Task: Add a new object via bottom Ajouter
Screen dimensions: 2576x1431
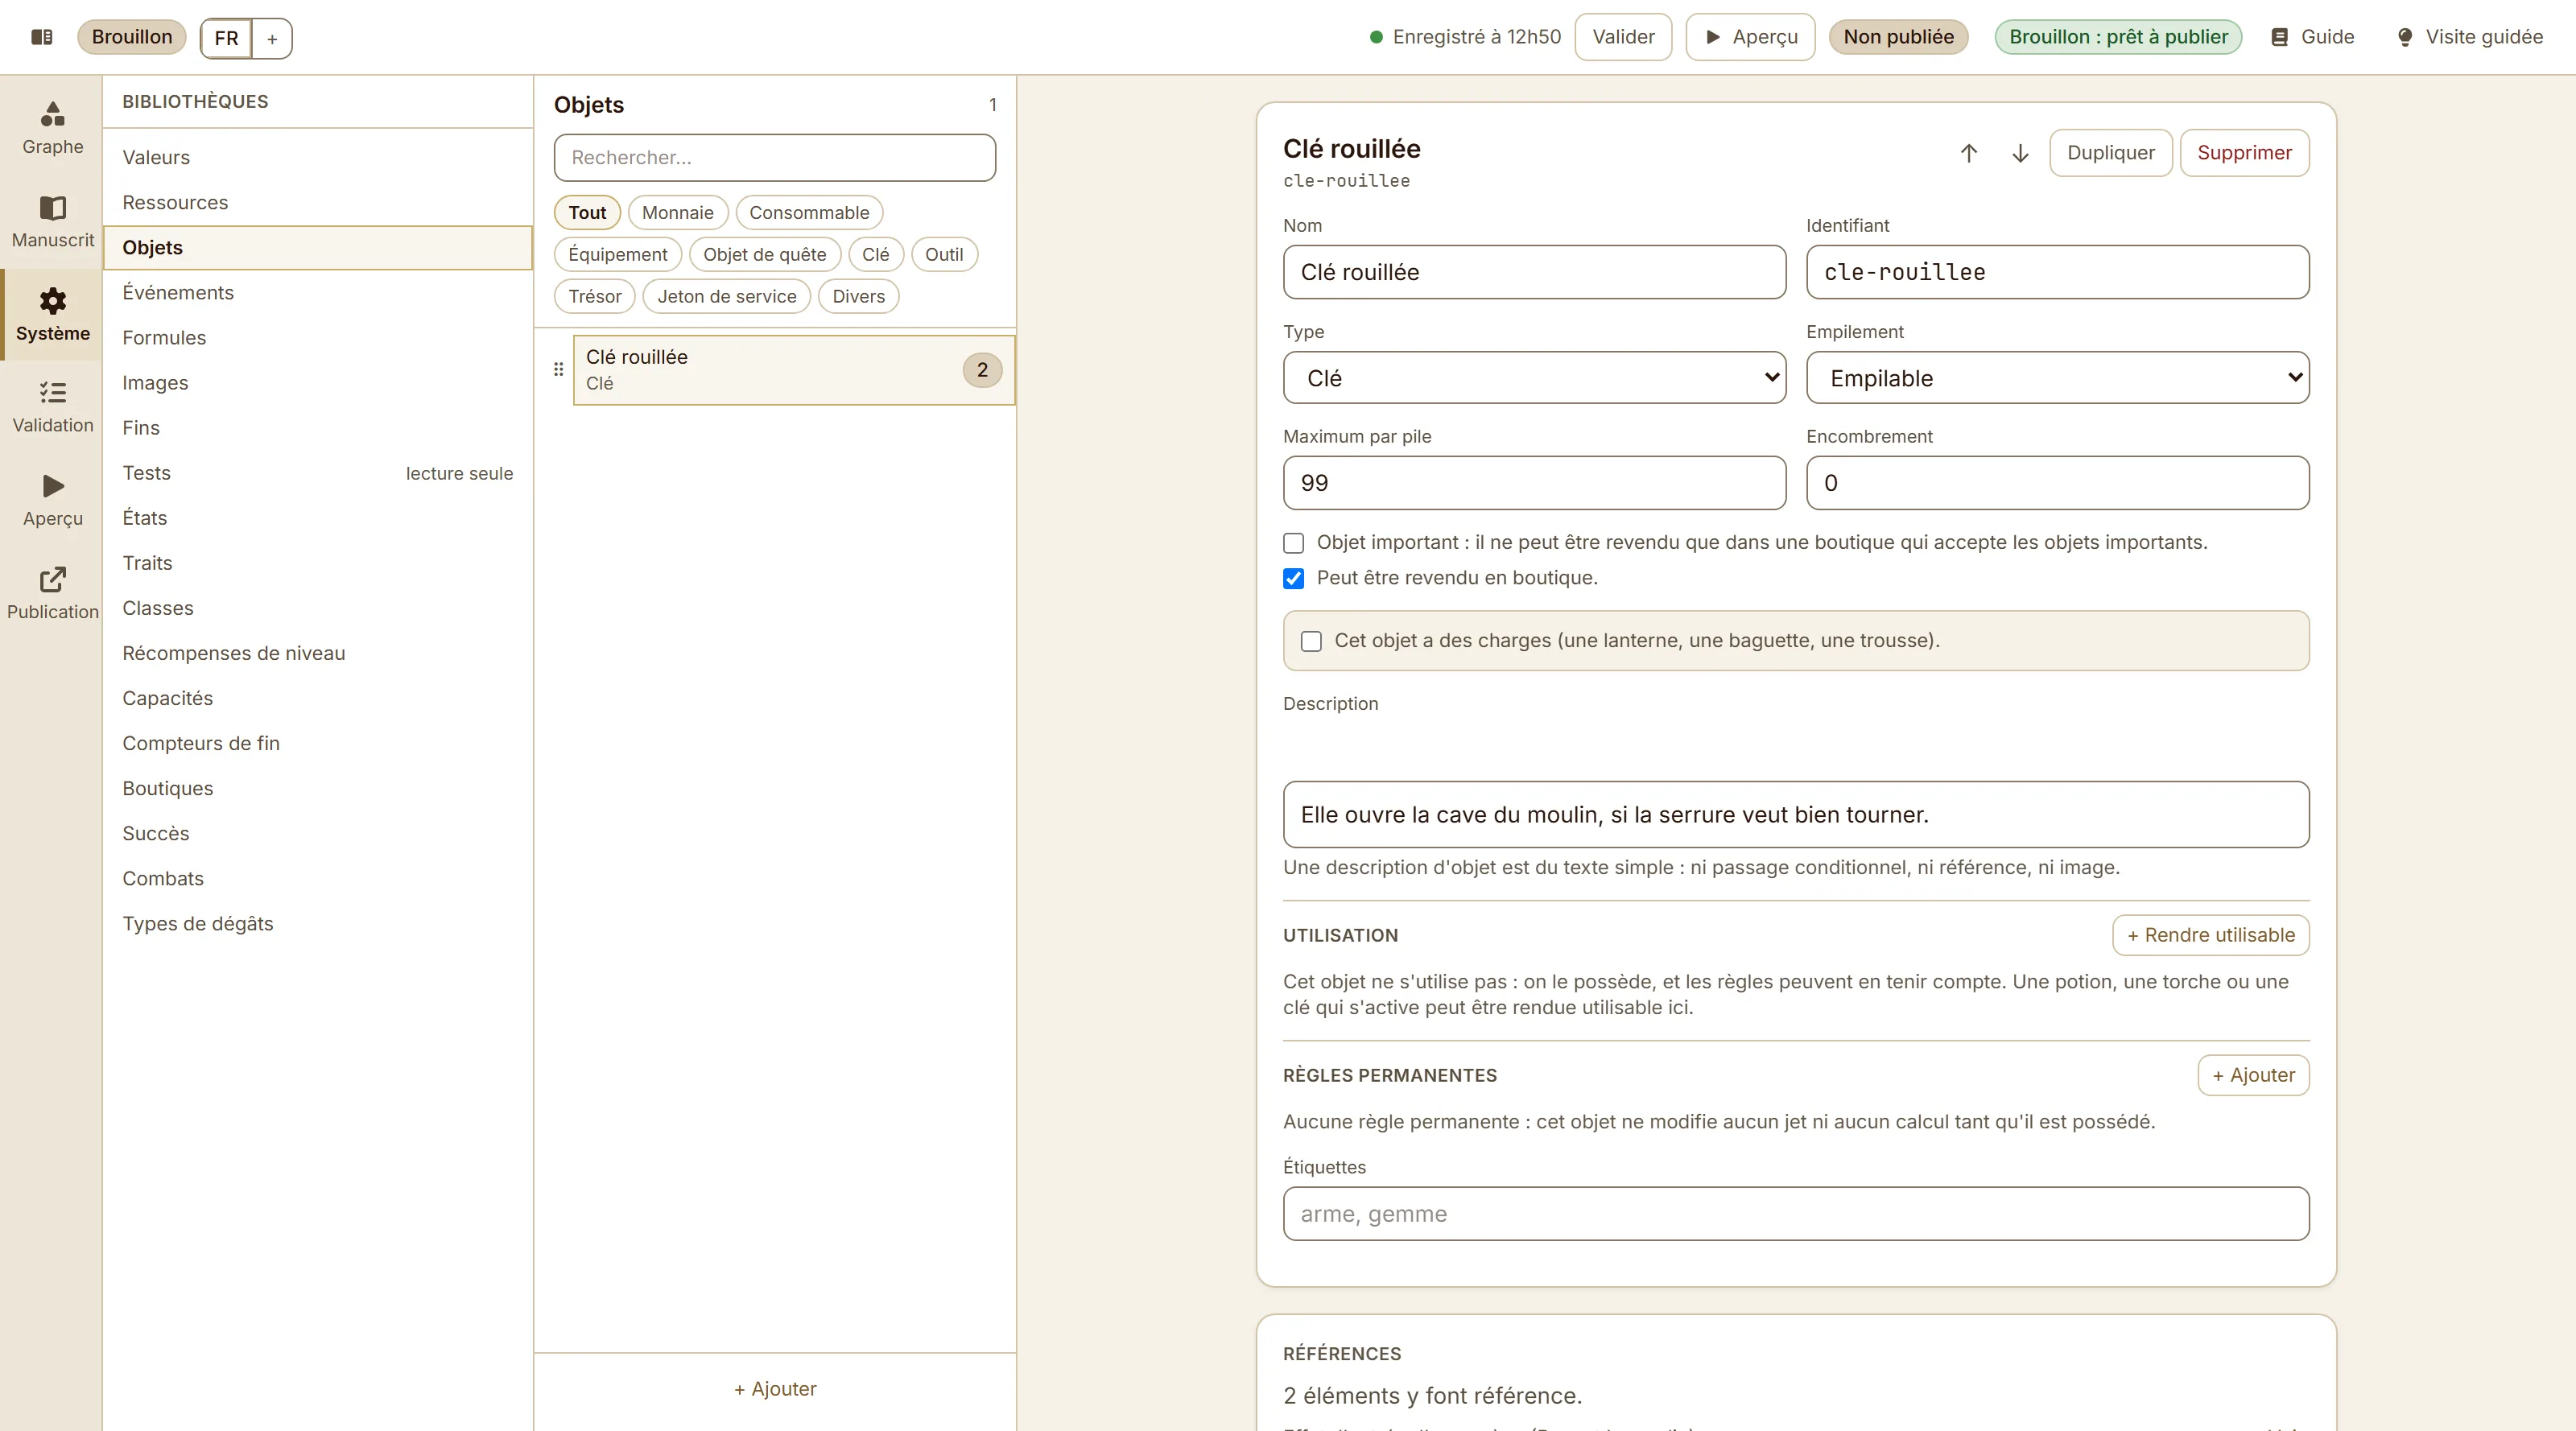Action: pos(775,1389)
